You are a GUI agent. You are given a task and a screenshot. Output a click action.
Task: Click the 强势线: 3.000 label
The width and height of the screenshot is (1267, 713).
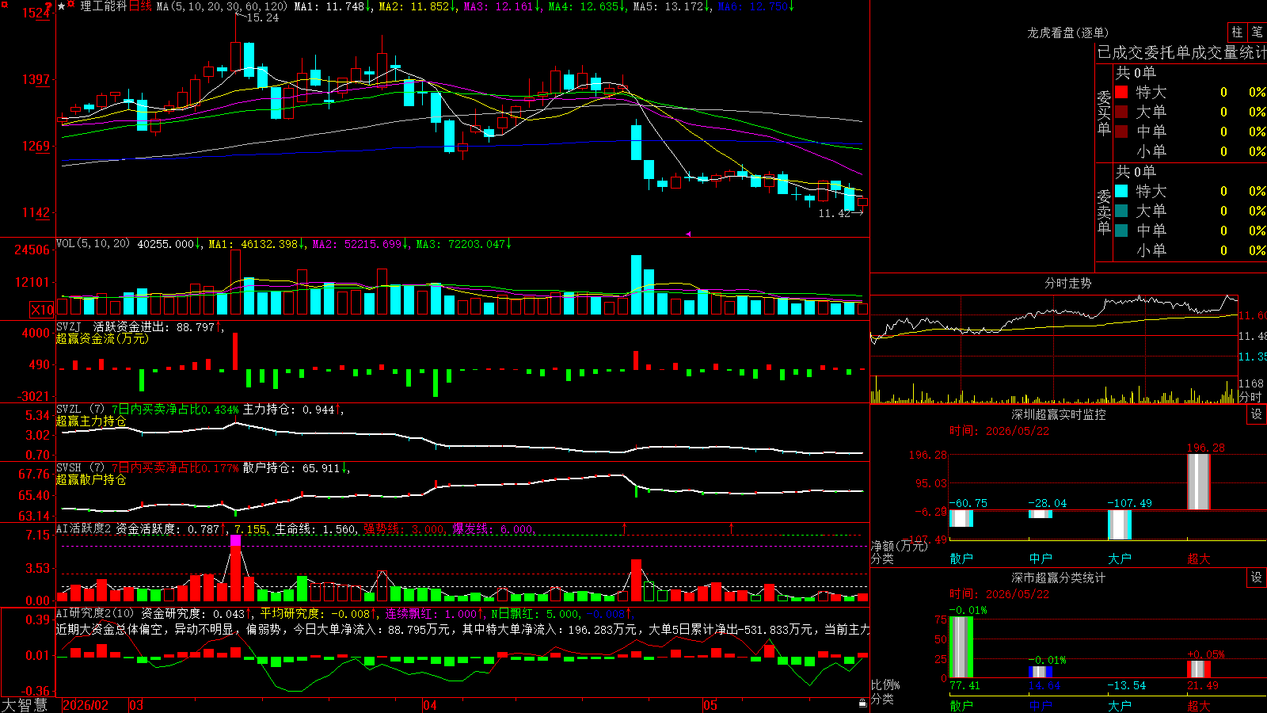click(x=404, y=529)
